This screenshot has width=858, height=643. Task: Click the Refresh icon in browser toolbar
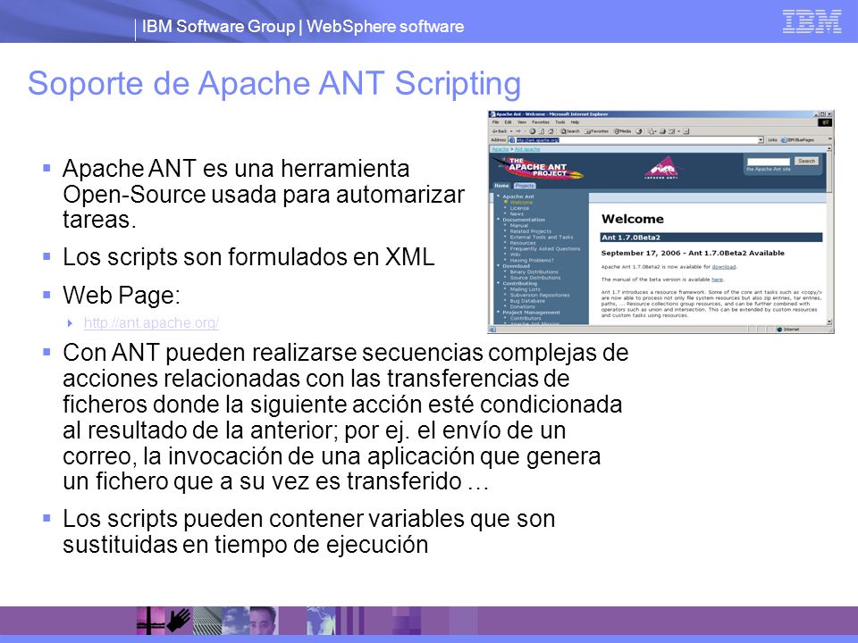(542, 131)
